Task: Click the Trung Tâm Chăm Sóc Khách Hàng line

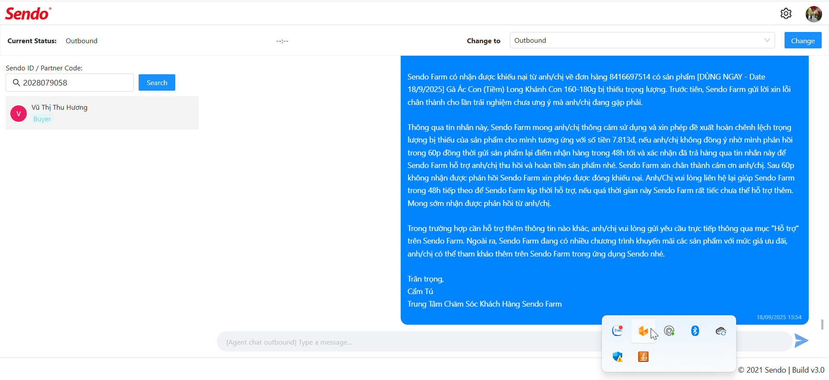Action: [x=484, y=304]
